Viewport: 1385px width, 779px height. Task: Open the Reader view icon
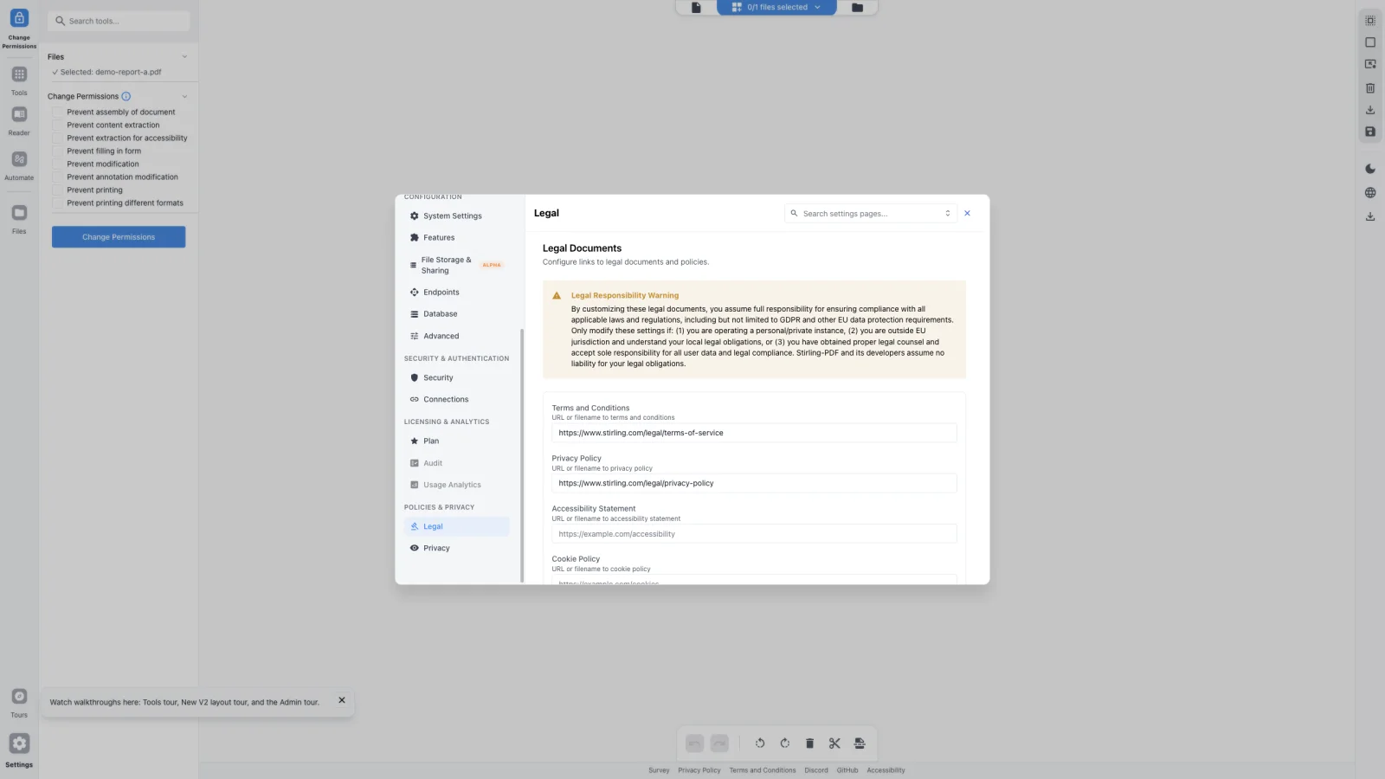(x=19, y=114)
